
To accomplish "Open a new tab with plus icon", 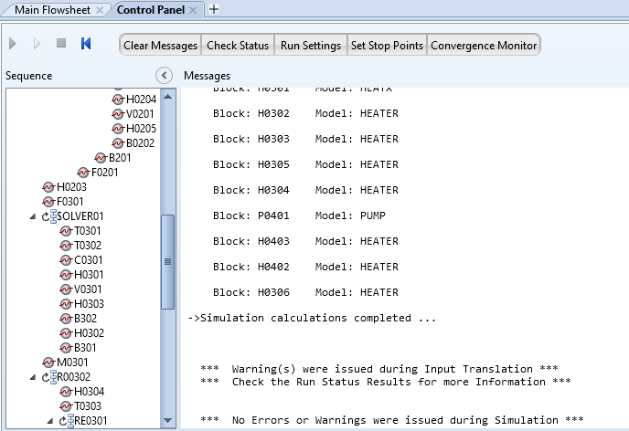I will click(214, 9).
